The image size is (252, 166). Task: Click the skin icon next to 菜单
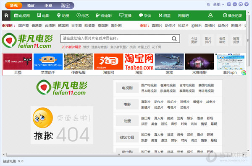pos(208,5)
